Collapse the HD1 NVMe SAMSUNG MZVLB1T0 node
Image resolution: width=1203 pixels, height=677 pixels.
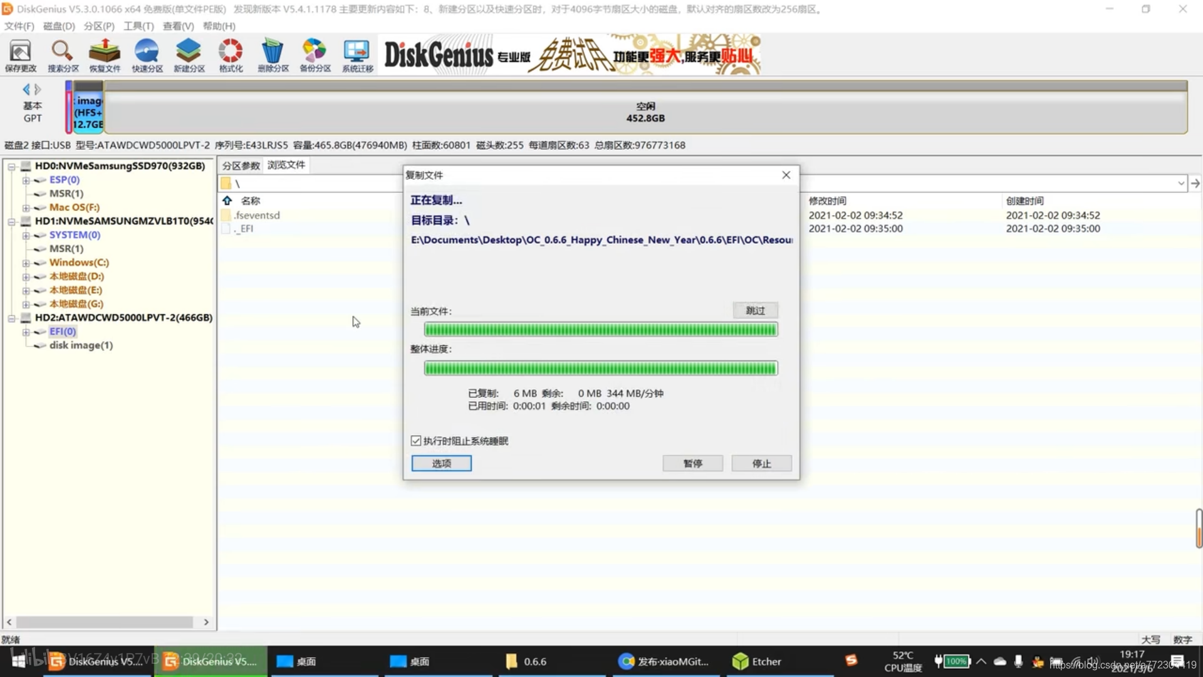11,221
